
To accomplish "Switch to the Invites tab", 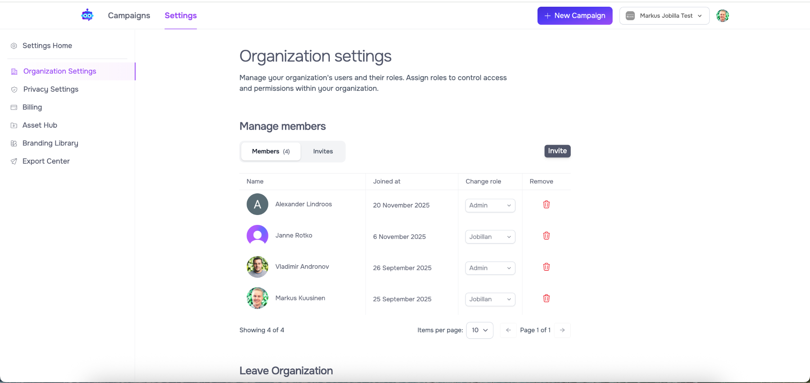I will [x=323, y=151].
